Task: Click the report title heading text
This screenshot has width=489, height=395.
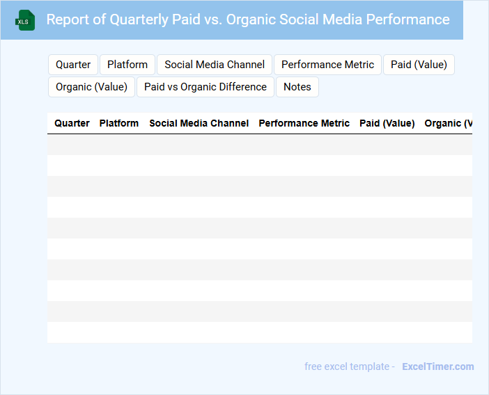Action: point(248,19)
